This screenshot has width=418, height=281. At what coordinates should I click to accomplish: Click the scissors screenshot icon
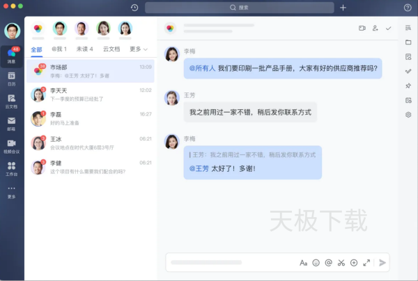(341, 263)
